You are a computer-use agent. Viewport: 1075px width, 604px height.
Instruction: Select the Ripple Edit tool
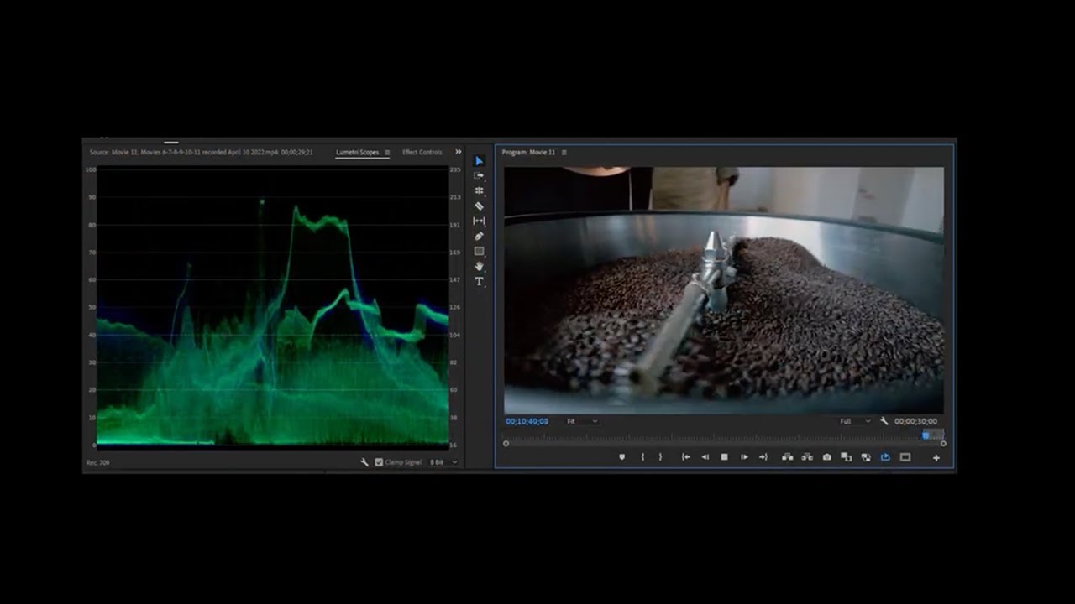[x=479, y=190]
